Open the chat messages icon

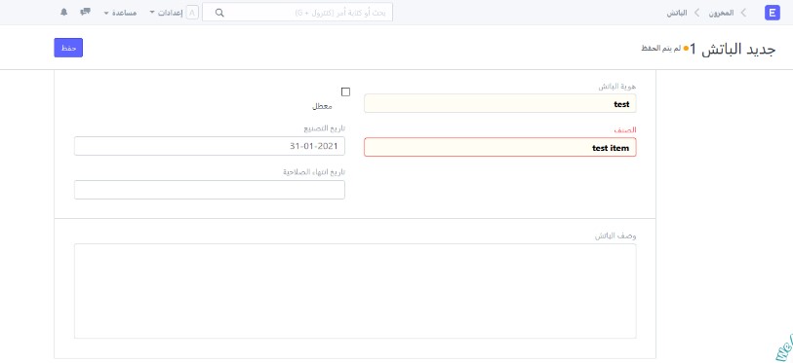pyautogui.click(x=86, y=12)
